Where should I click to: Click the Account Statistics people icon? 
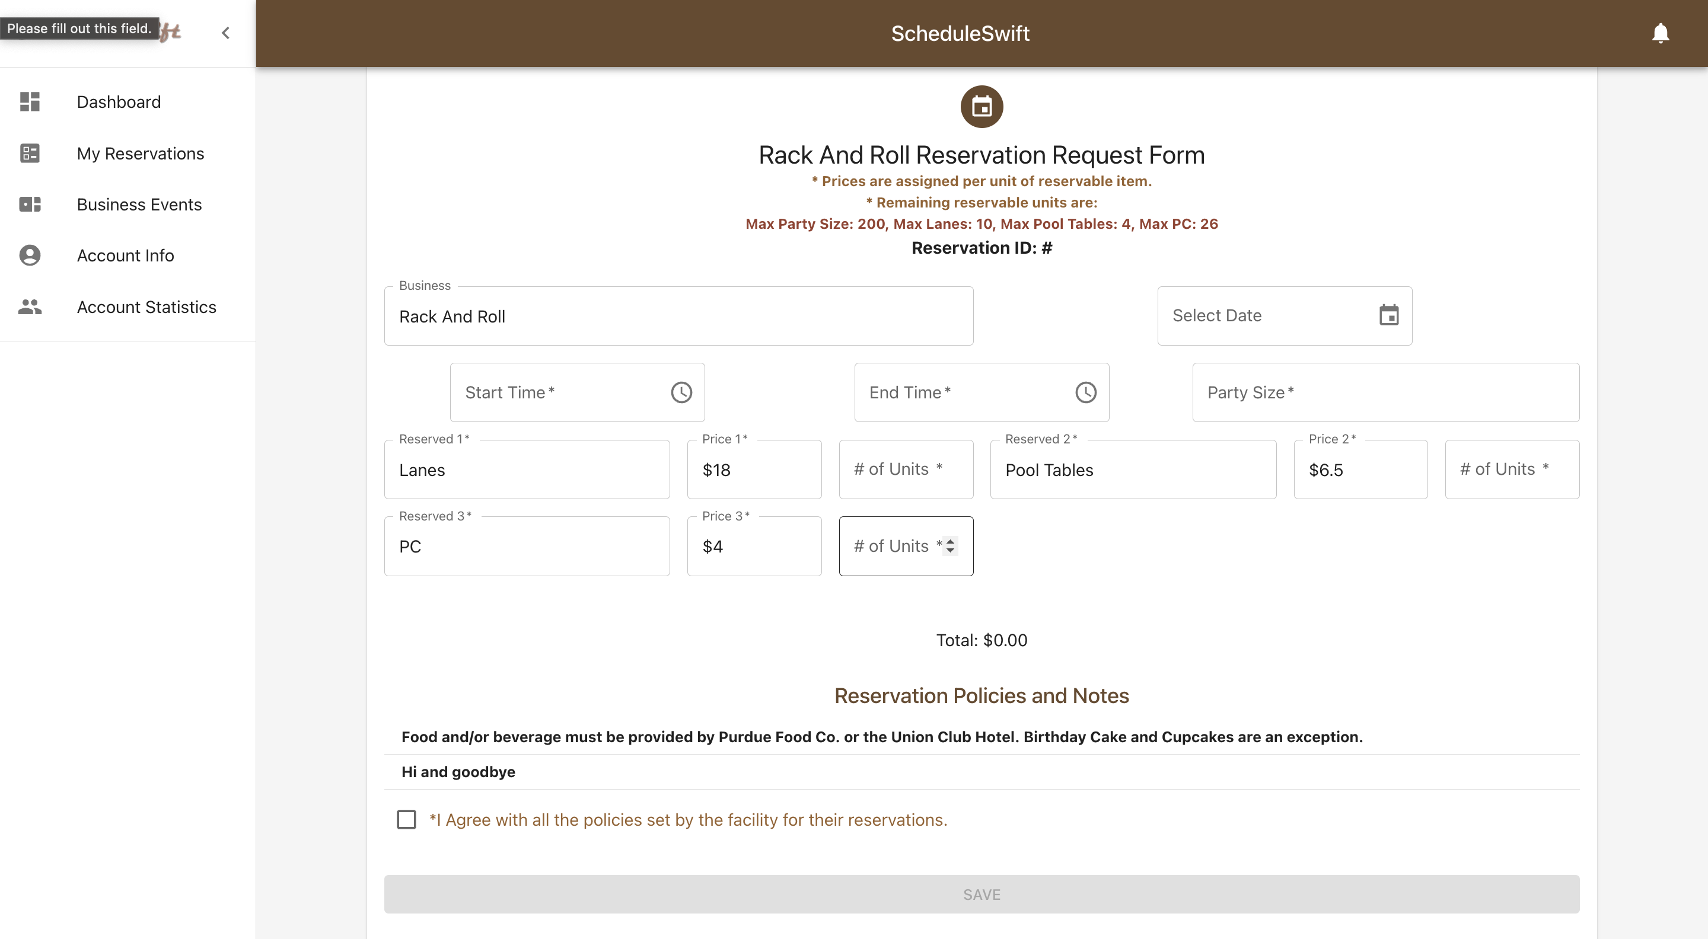pos(30,307)
